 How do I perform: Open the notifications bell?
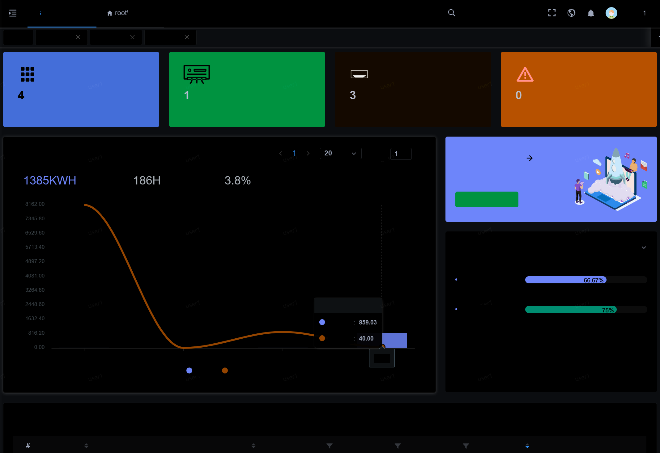click(x=591, y=13)
